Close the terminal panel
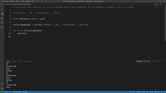 coord(164,61)
